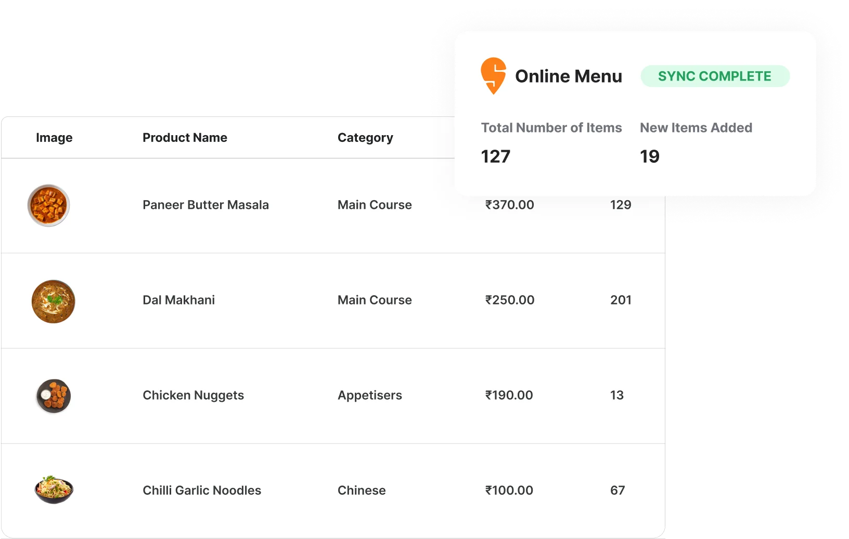Sort by the Product Name column header
Viewport: 849px width, 539px height.
[185, 138]
